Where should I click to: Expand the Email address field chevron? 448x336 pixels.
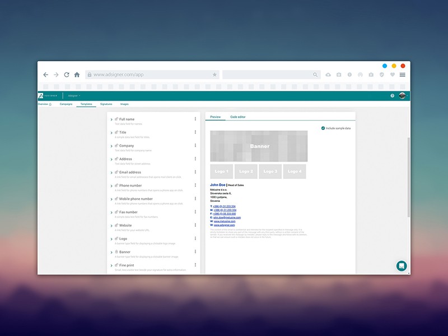(x=111, y=173)
